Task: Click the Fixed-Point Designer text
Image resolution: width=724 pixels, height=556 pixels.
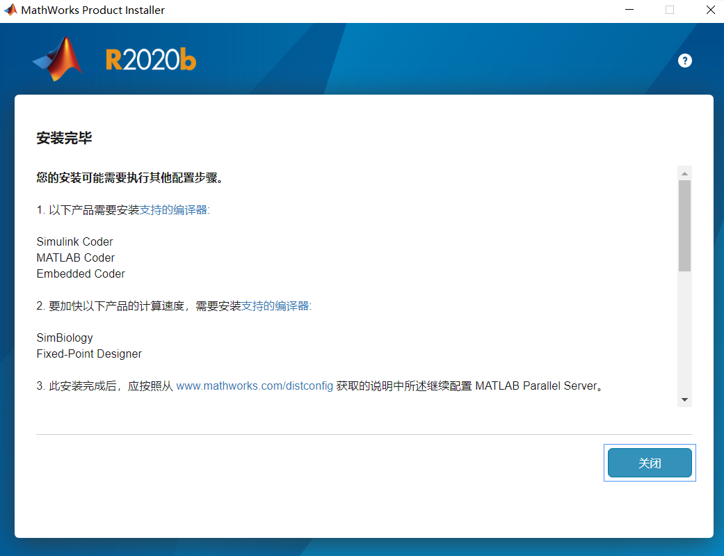Action: point(89,354)
